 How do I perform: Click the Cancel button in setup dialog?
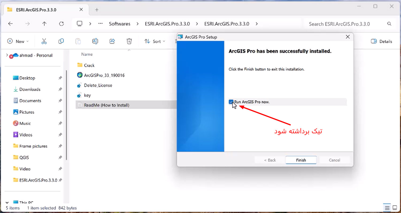point(334,160)
